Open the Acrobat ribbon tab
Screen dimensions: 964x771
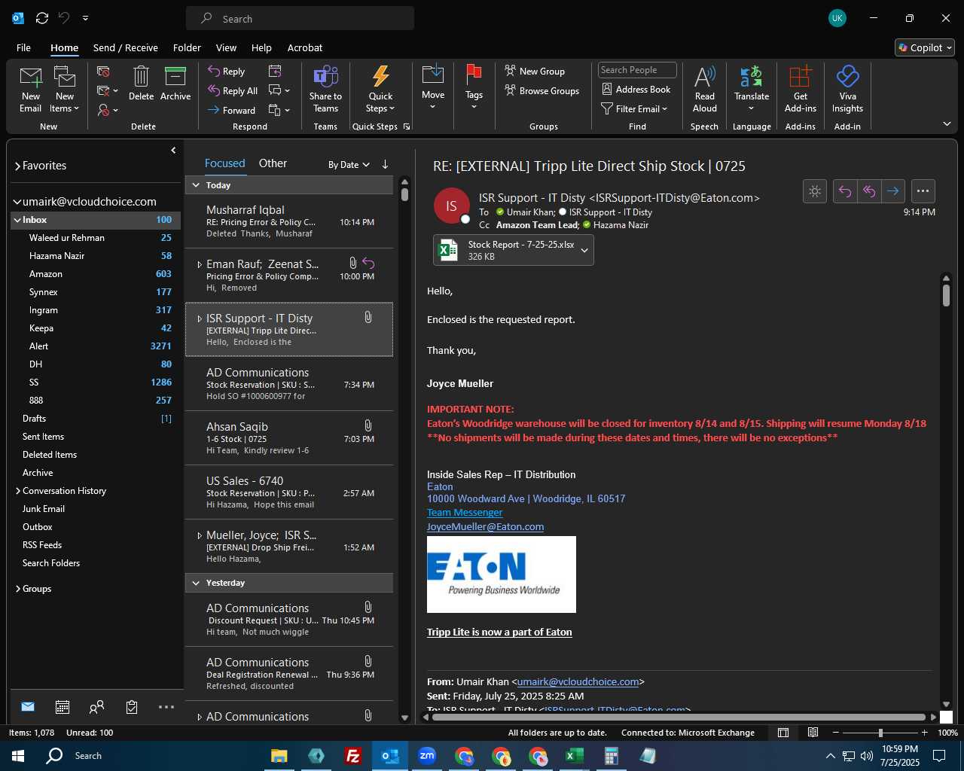[305, 47]
